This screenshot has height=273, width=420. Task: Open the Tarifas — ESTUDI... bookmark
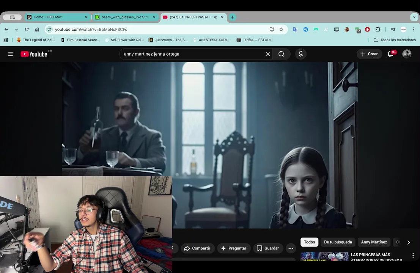[255, 40]
